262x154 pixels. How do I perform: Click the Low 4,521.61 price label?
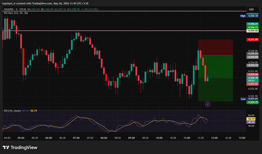pyautogui.click(x=249, y=99)
